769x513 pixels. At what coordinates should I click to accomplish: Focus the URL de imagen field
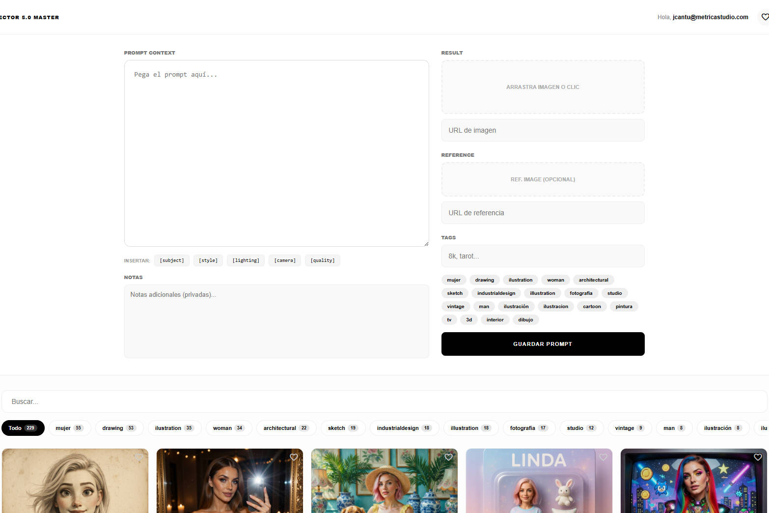[543, 130]
